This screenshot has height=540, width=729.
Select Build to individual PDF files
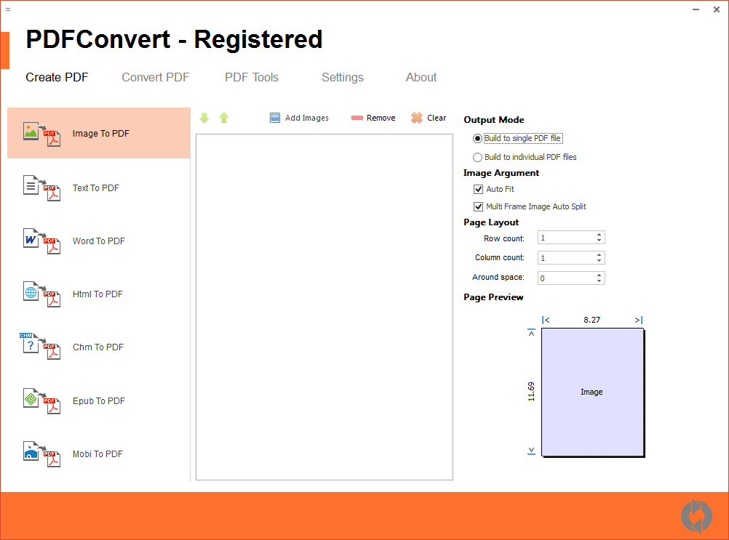525,158
